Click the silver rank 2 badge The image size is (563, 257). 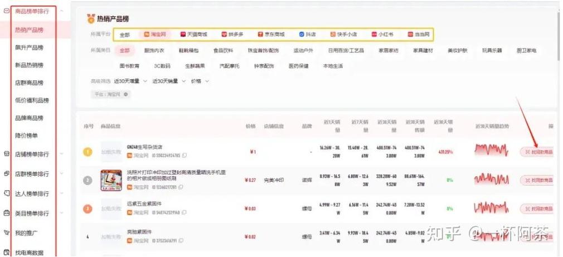tap(88, 180)
